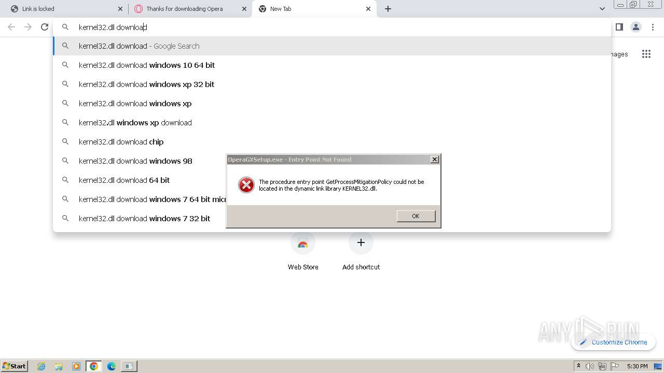Open Chrome's three-dot menu
Viewport: 664px width, 373px height.
coord(653,27)
